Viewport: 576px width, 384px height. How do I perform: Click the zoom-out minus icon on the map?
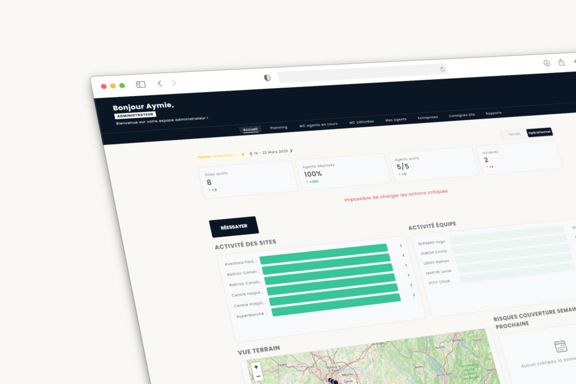pos(257,376)
